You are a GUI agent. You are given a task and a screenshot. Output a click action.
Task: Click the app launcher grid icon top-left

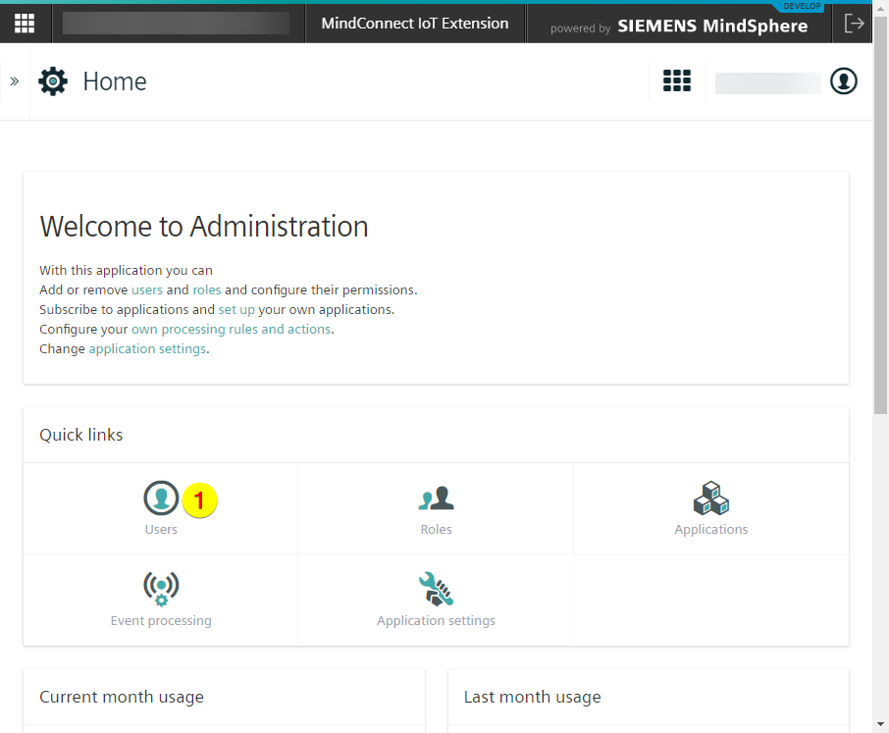pos(24,23)
